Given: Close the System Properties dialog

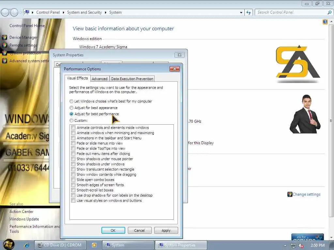Looking at the screenshot, I should coord(179,55).
